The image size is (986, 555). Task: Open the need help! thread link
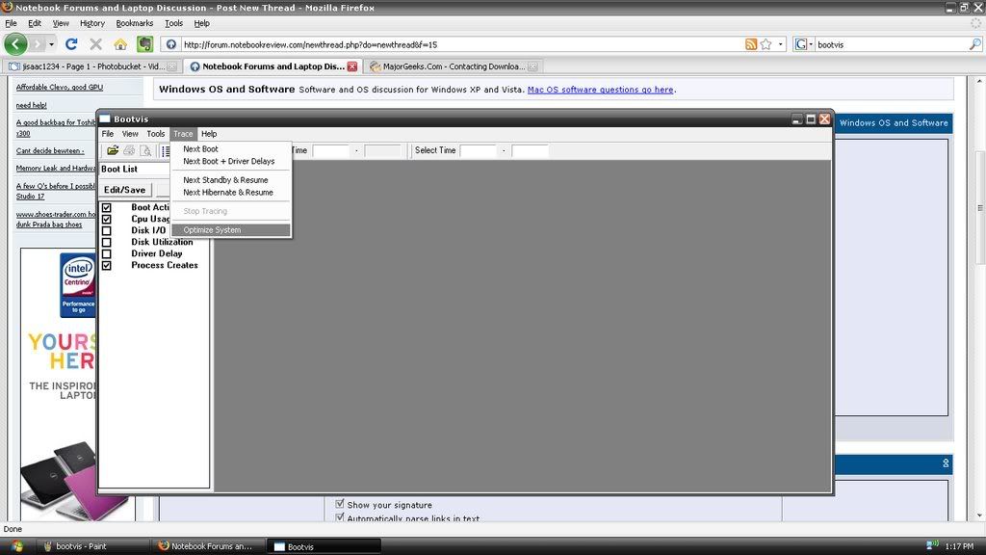tap(31, 105)
